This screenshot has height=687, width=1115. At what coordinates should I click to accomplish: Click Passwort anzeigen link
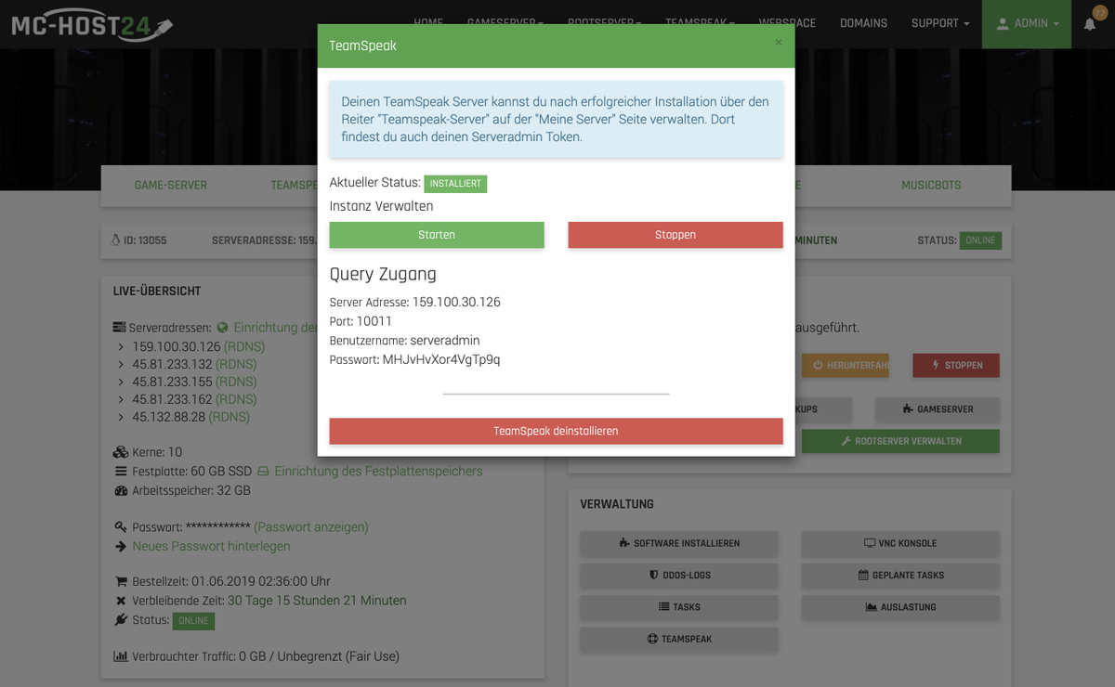311,526
